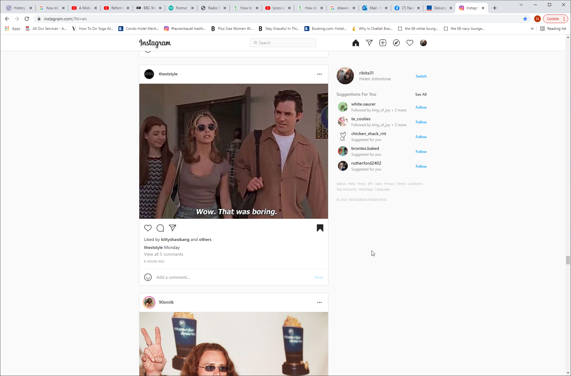This screenshot has height=376, width=571.
Task: Open theststyle profile avatar
Action: 149,74
